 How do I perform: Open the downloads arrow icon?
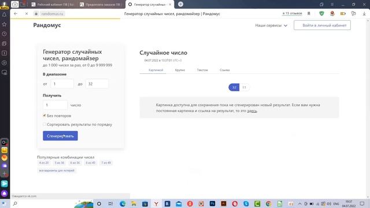[364, 14]
